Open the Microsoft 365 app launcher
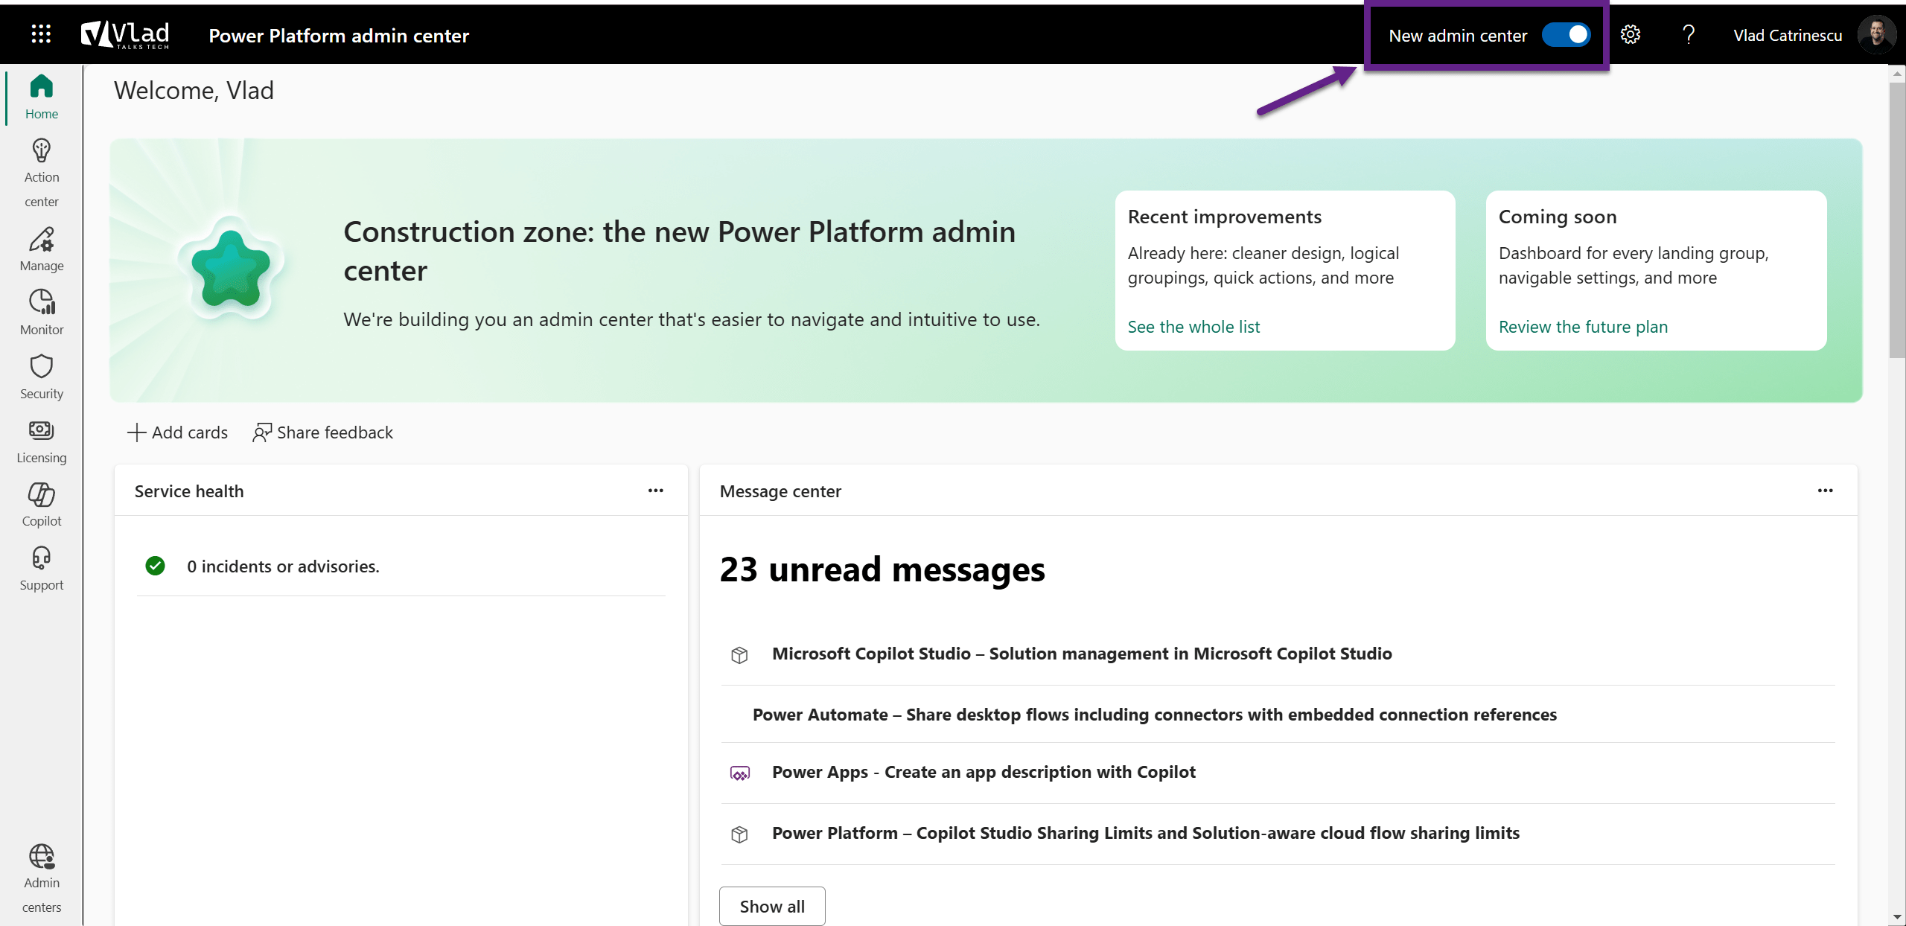The height and width of the screenshot is (926, 1906). (x=41, y=33)
